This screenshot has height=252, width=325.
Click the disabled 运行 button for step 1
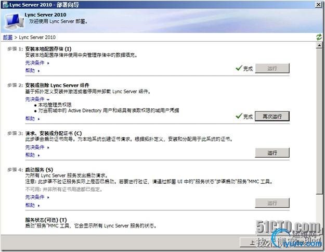click(x=272, y=68)
